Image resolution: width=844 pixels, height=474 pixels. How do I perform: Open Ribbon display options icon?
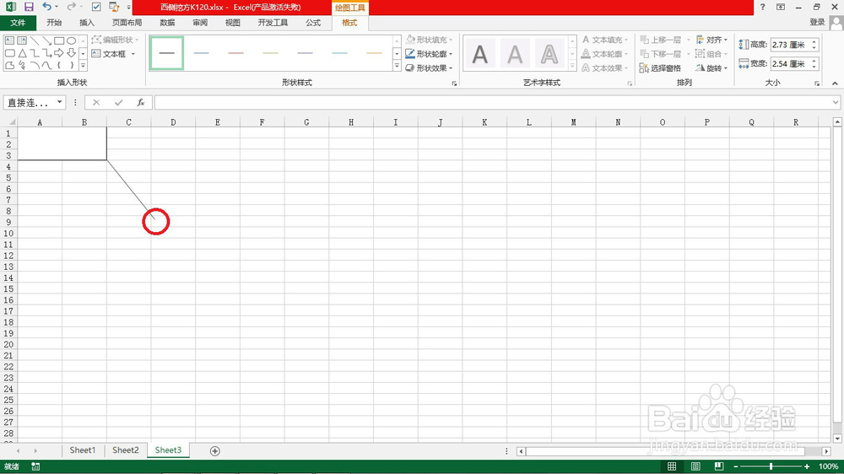coord(781,7)
